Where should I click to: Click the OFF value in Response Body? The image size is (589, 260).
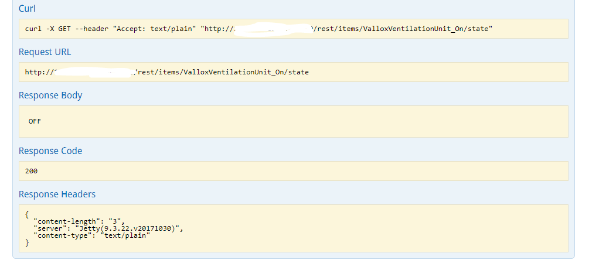click(x=35, y=121)
